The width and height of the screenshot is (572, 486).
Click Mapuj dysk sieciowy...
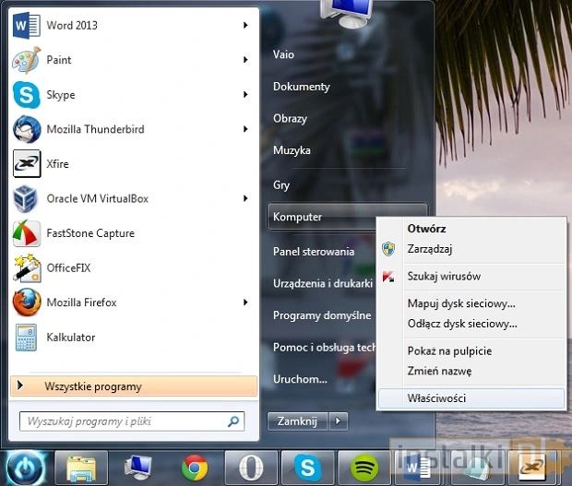point(471,303)
